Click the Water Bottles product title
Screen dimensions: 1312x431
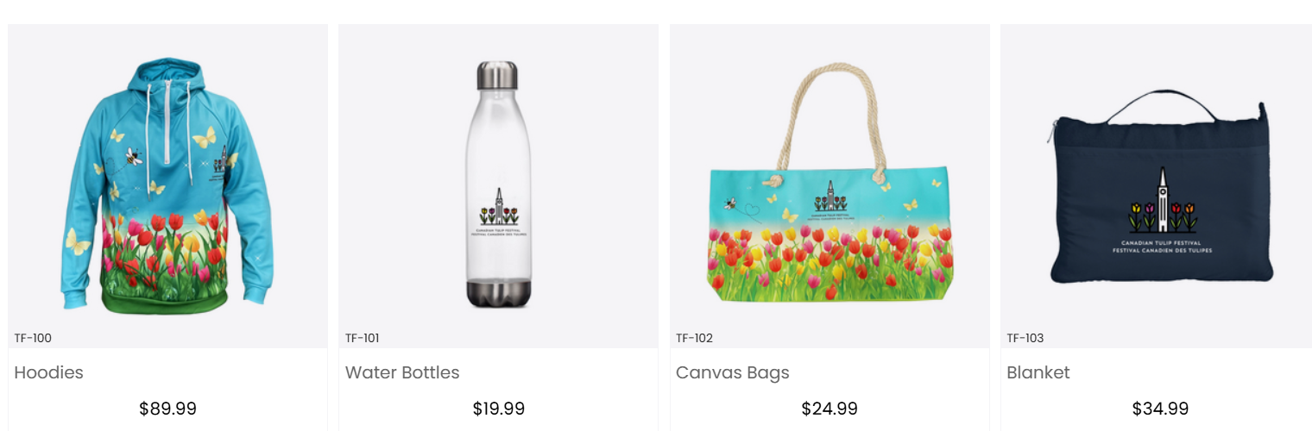402,372
